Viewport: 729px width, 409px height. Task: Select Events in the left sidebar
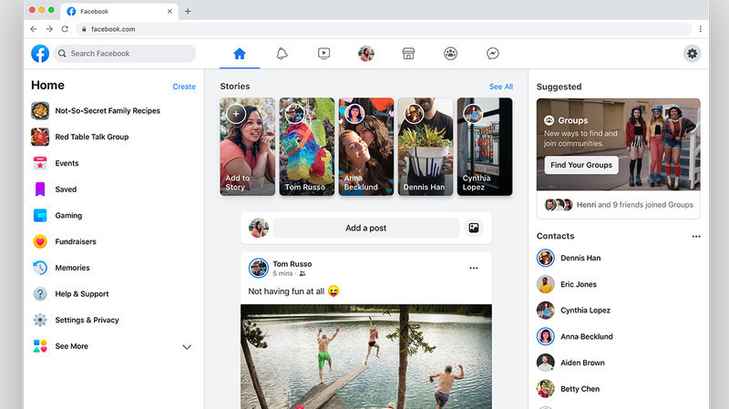click(67, 163)
